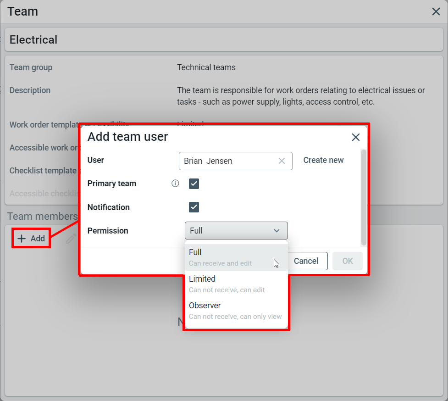Select the Technical teams group value

pyautogui.click(x=206, y=67)
